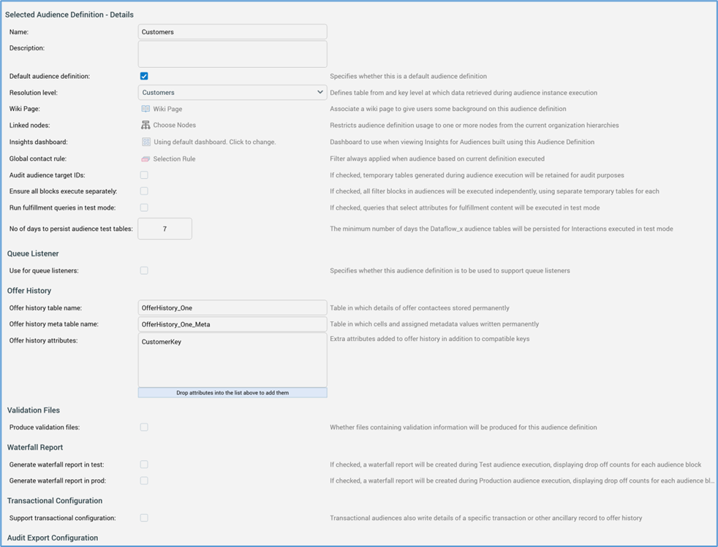This screenshot has width=718, height=547.
Task: Click the Choose Nodes hierarchy icon
Action: tap(146, 126)
